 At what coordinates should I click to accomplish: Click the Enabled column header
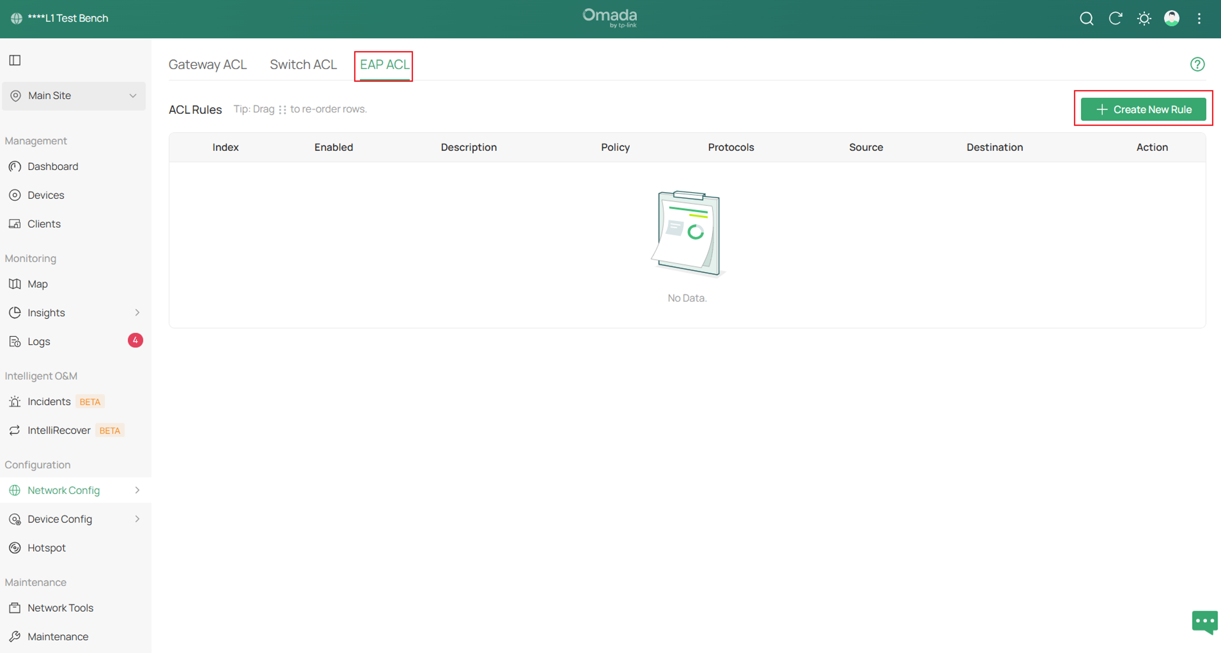coord(334,147)
